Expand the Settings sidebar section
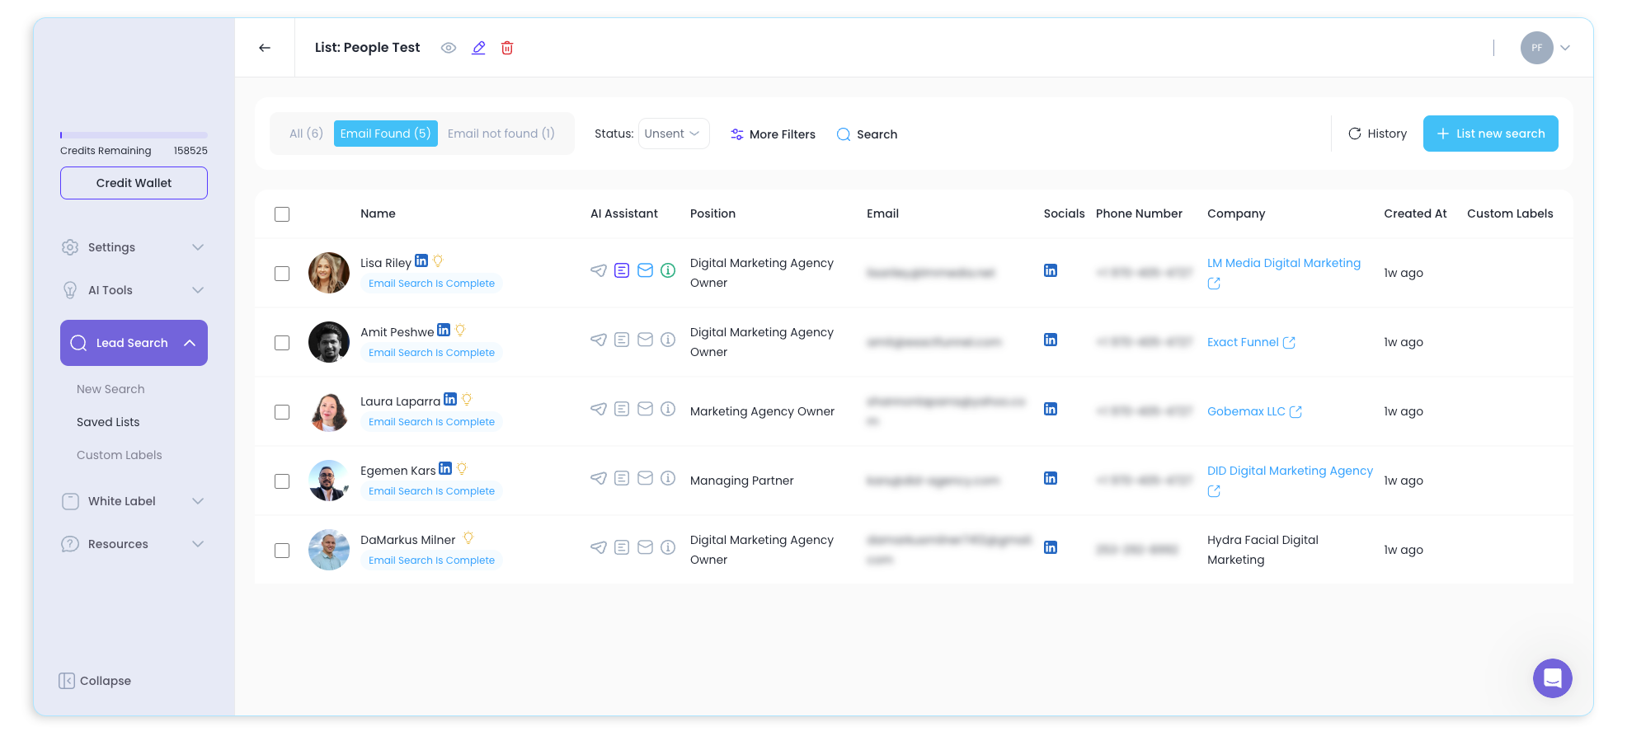This screenshot has height=755, width=1627. (x=134, y=247)
